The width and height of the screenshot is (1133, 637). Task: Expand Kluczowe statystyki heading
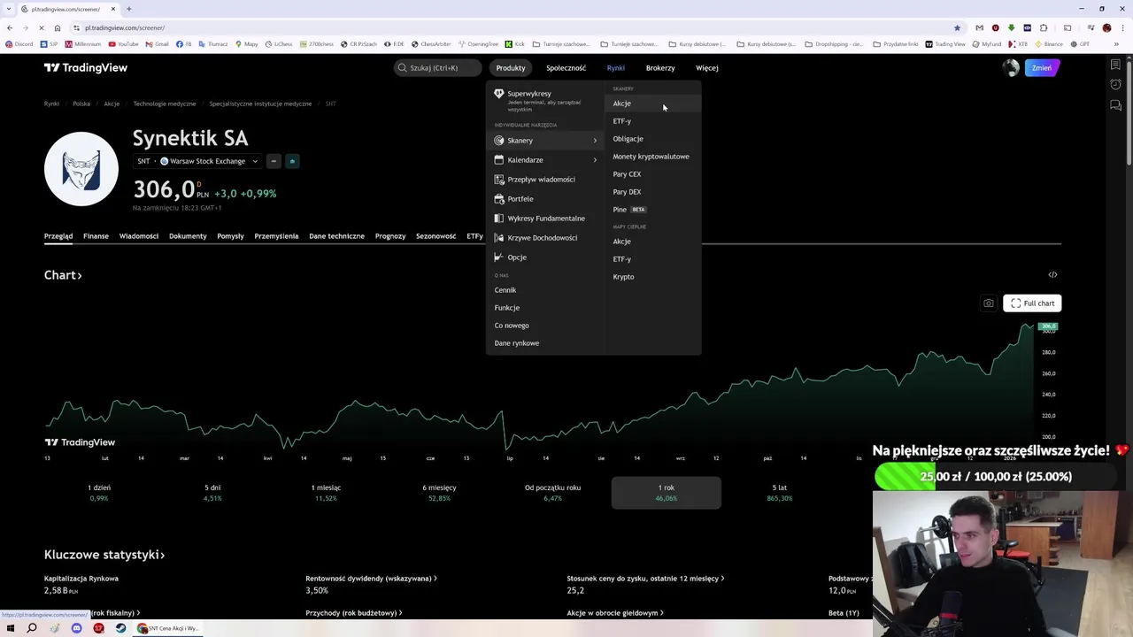pos(104,555)
